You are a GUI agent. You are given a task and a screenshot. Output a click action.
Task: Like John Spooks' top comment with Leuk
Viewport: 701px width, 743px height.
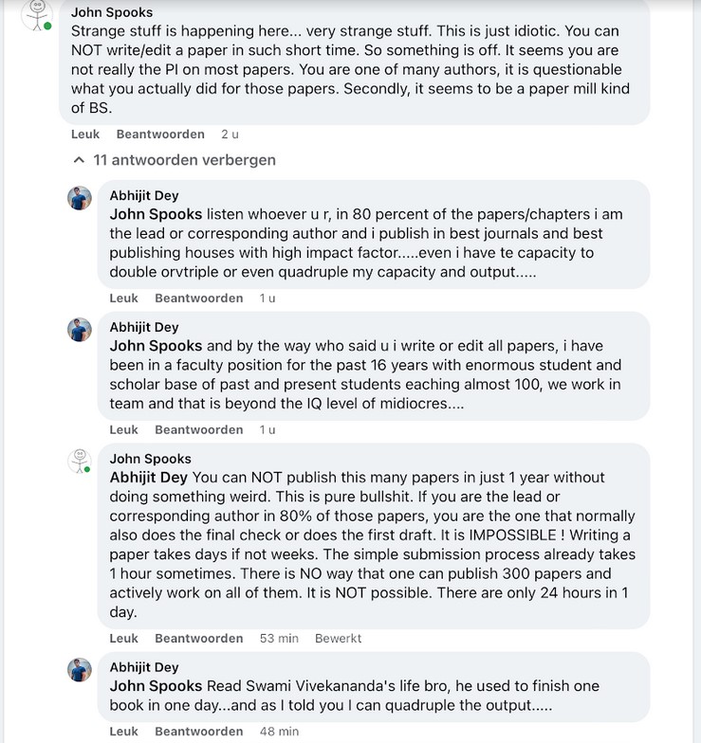click(x=85, y=135)
